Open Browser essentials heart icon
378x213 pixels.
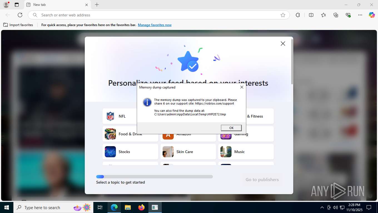coord(348,15)
